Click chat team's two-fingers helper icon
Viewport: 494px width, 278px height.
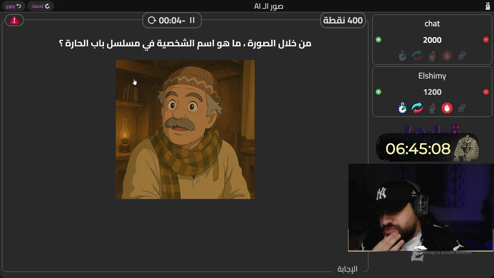click(x=432, y=56)
